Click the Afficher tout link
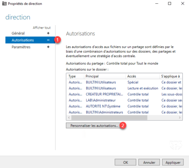Screen dimensions: 189x168 click(42, 28)
